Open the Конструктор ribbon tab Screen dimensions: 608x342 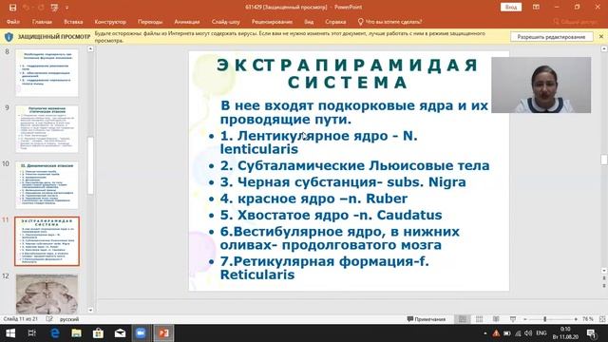pyautogui.click(x=110, y=22)
